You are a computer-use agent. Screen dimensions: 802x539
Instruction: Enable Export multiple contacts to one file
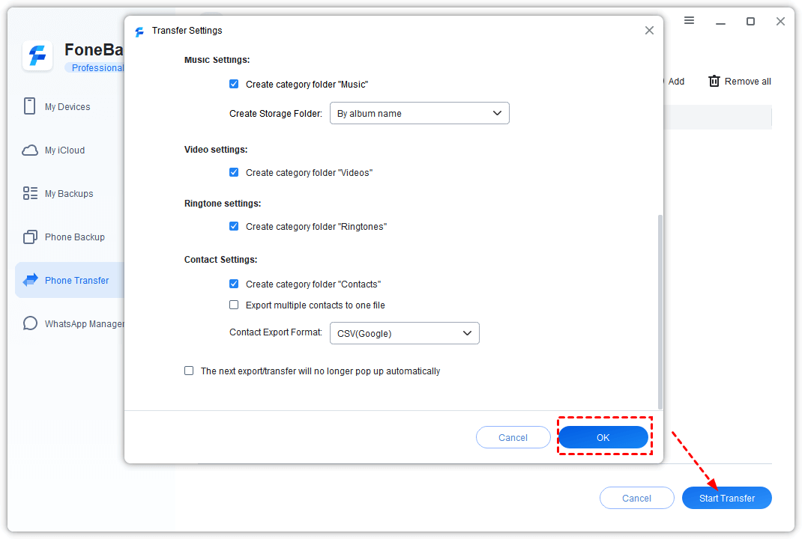coord(234,305)
